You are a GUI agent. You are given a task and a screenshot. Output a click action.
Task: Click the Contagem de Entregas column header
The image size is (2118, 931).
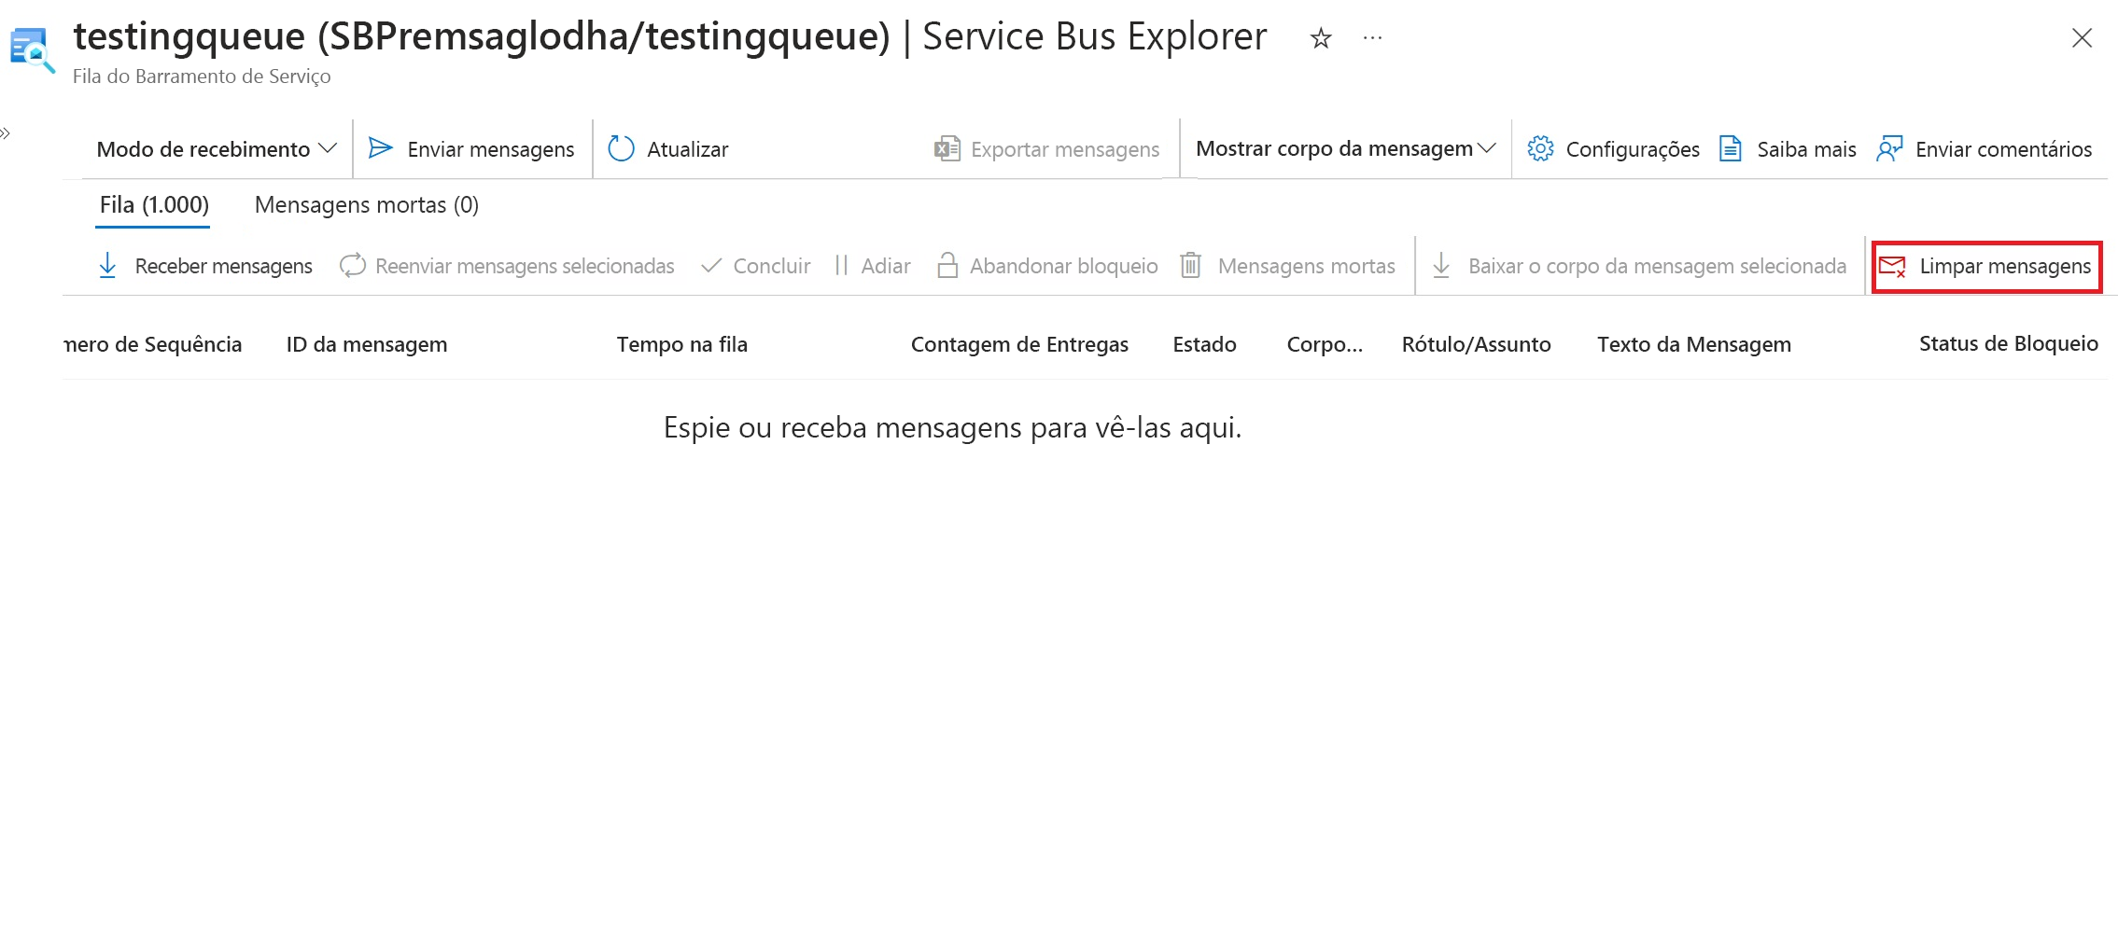coord(1019,345)
